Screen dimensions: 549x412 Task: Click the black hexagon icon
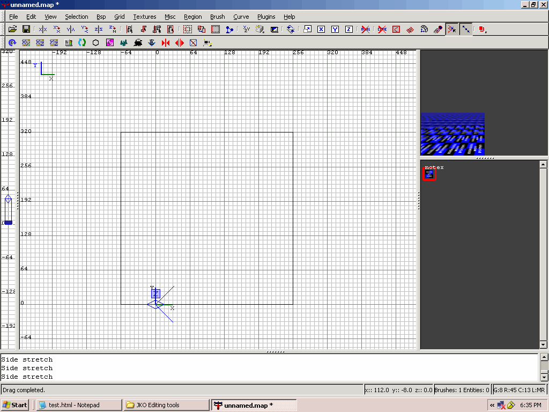[96, 42]
